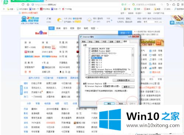Open the 登录 dropdown on the page top bar
184x135 pixels.
(x=123, y=13)
